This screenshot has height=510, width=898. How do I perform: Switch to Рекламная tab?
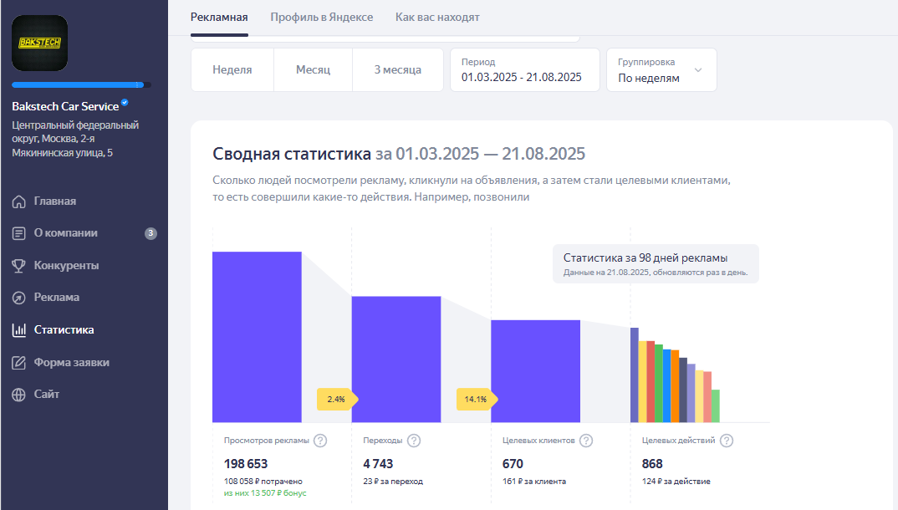pos(219,18)
